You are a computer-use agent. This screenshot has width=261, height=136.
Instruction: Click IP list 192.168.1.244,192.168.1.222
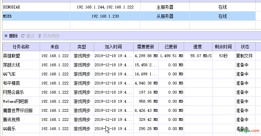click(105, 7)
